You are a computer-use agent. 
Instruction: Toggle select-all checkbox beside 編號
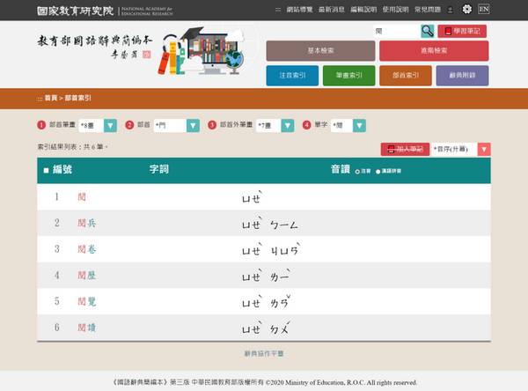pyautogui.click(x=46, y=170)
